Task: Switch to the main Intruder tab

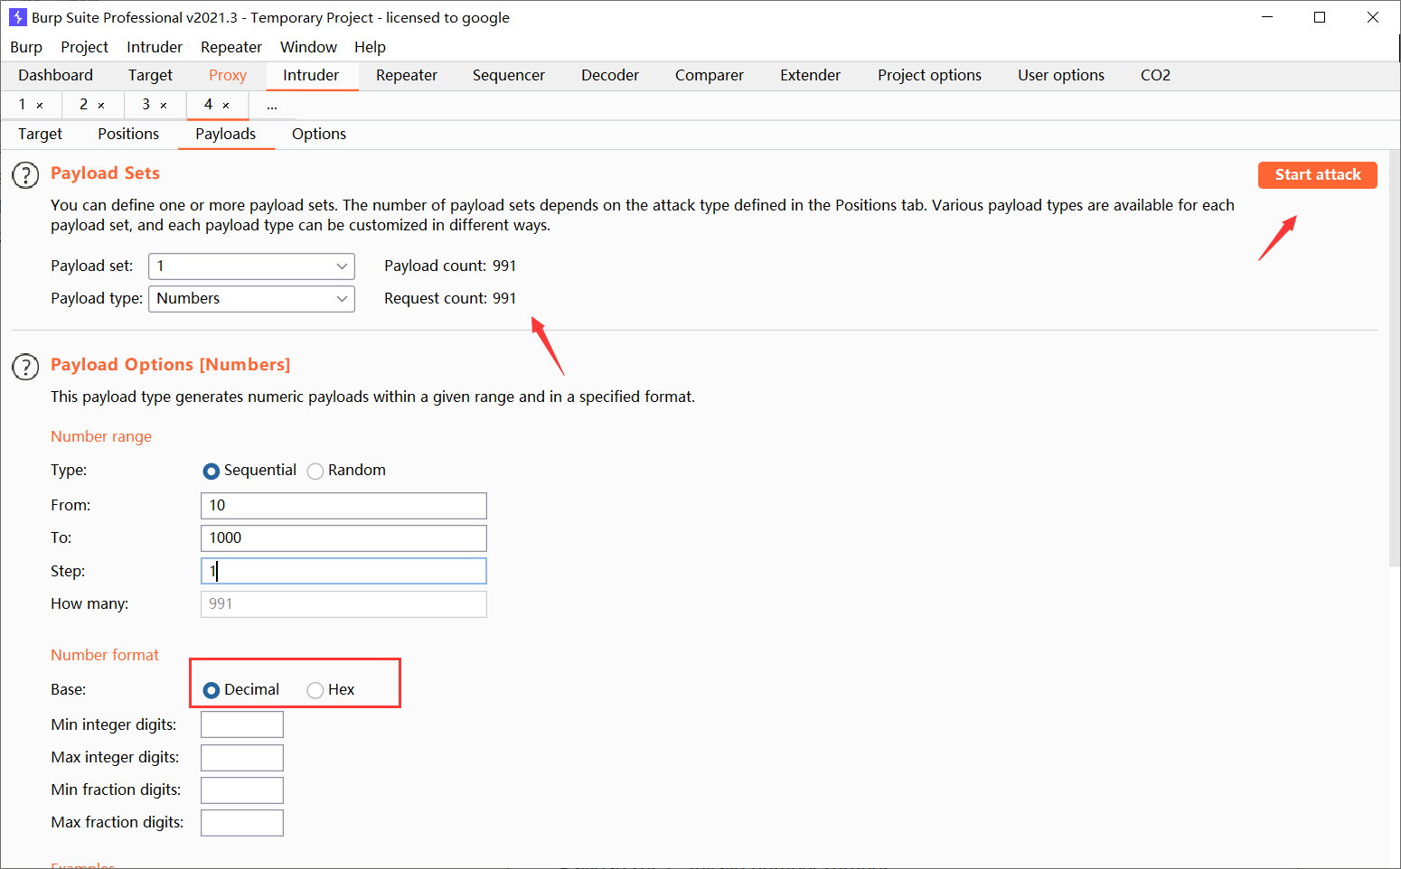Action: pyautogui.click(x=311, y=76)
